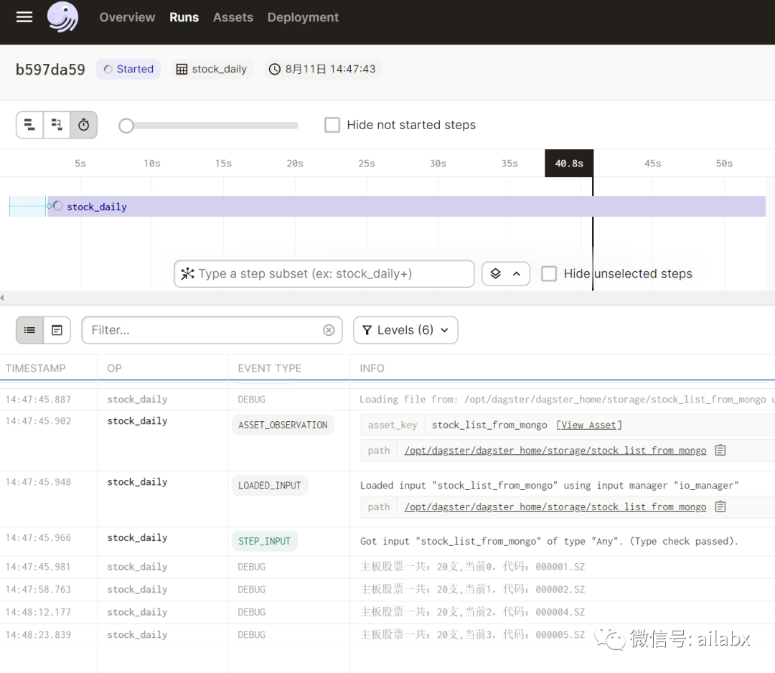Click the TIMESTAMP column header
775x673 pixels.
click(x=36, y=368)
